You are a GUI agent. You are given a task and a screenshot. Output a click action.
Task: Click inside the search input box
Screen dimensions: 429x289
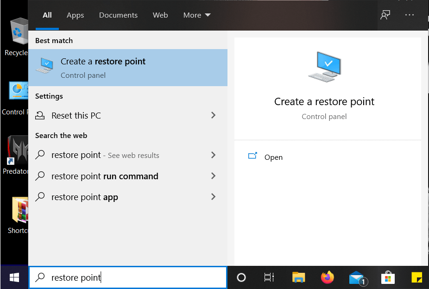tap(128, 277)
